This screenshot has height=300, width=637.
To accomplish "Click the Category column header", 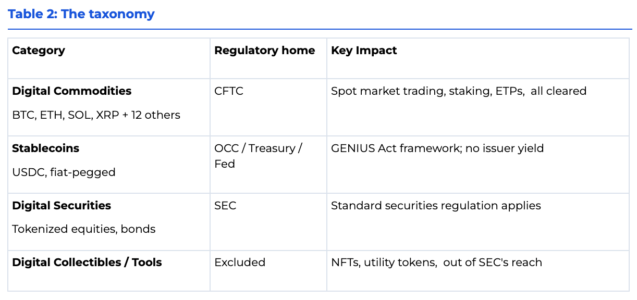I will pos(39,51).
